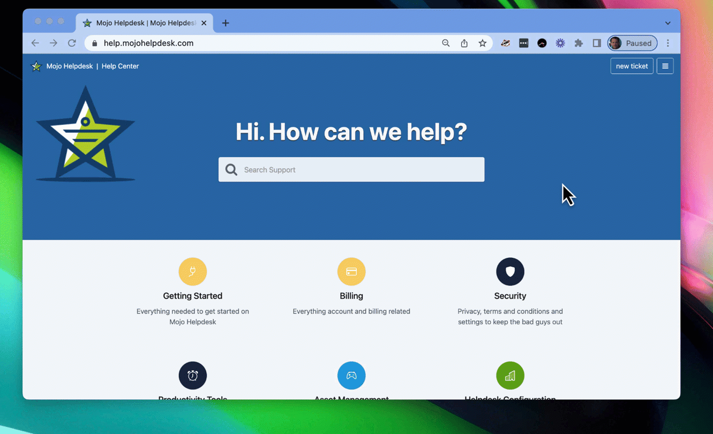Open the Help Center header link
713x434 pixels.
point(120,66)
